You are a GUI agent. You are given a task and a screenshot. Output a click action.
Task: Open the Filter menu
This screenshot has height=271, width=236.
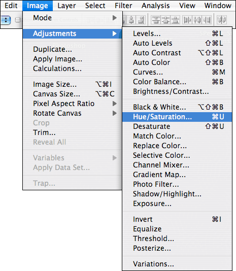click(x=123, y=6)
